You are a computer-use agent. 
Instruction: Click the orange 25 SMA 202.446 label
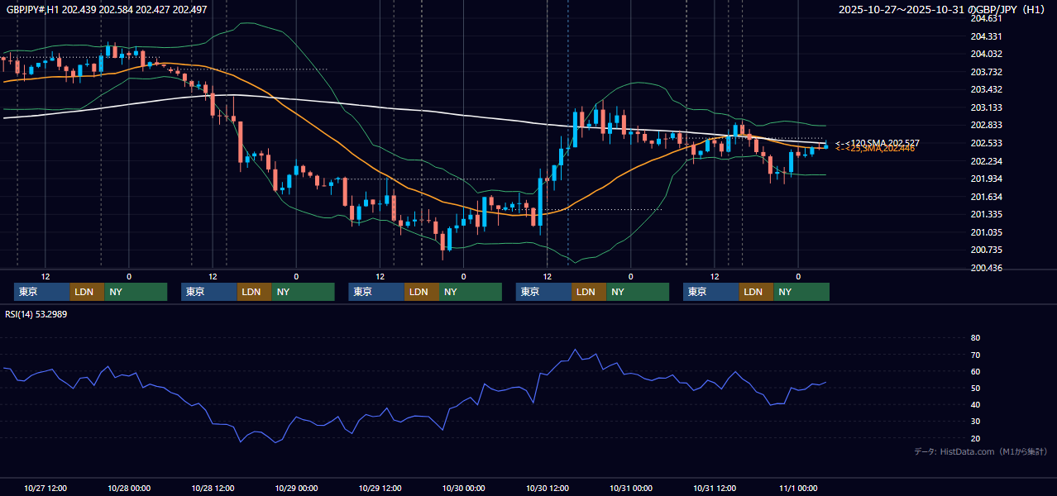pyautogui.click(x=875, y=149)
